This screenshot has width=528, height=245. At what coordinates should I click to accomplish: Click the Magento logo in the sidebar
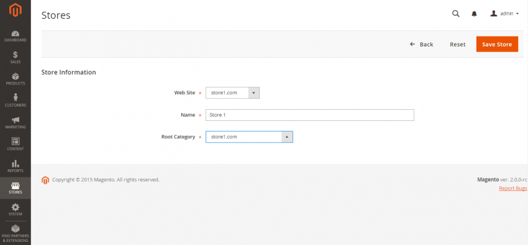coord(15,10)
